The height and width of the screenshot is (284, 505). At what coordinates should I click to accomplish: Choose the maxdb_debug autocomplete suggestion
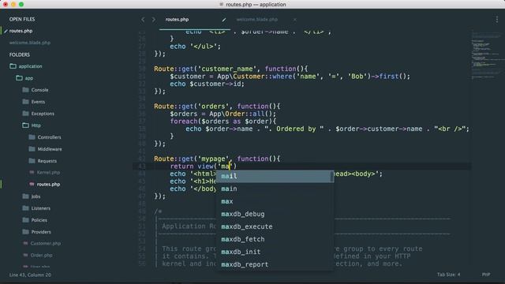[275, 214]
